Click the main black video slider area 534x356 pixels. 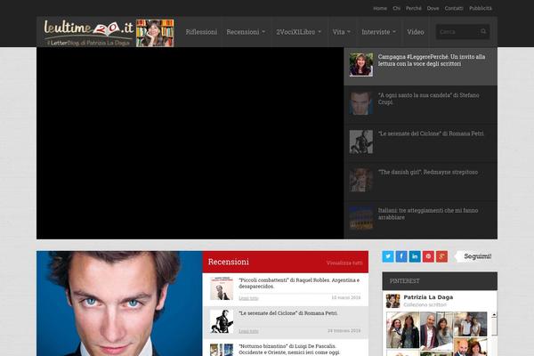[x=190, y=143]
